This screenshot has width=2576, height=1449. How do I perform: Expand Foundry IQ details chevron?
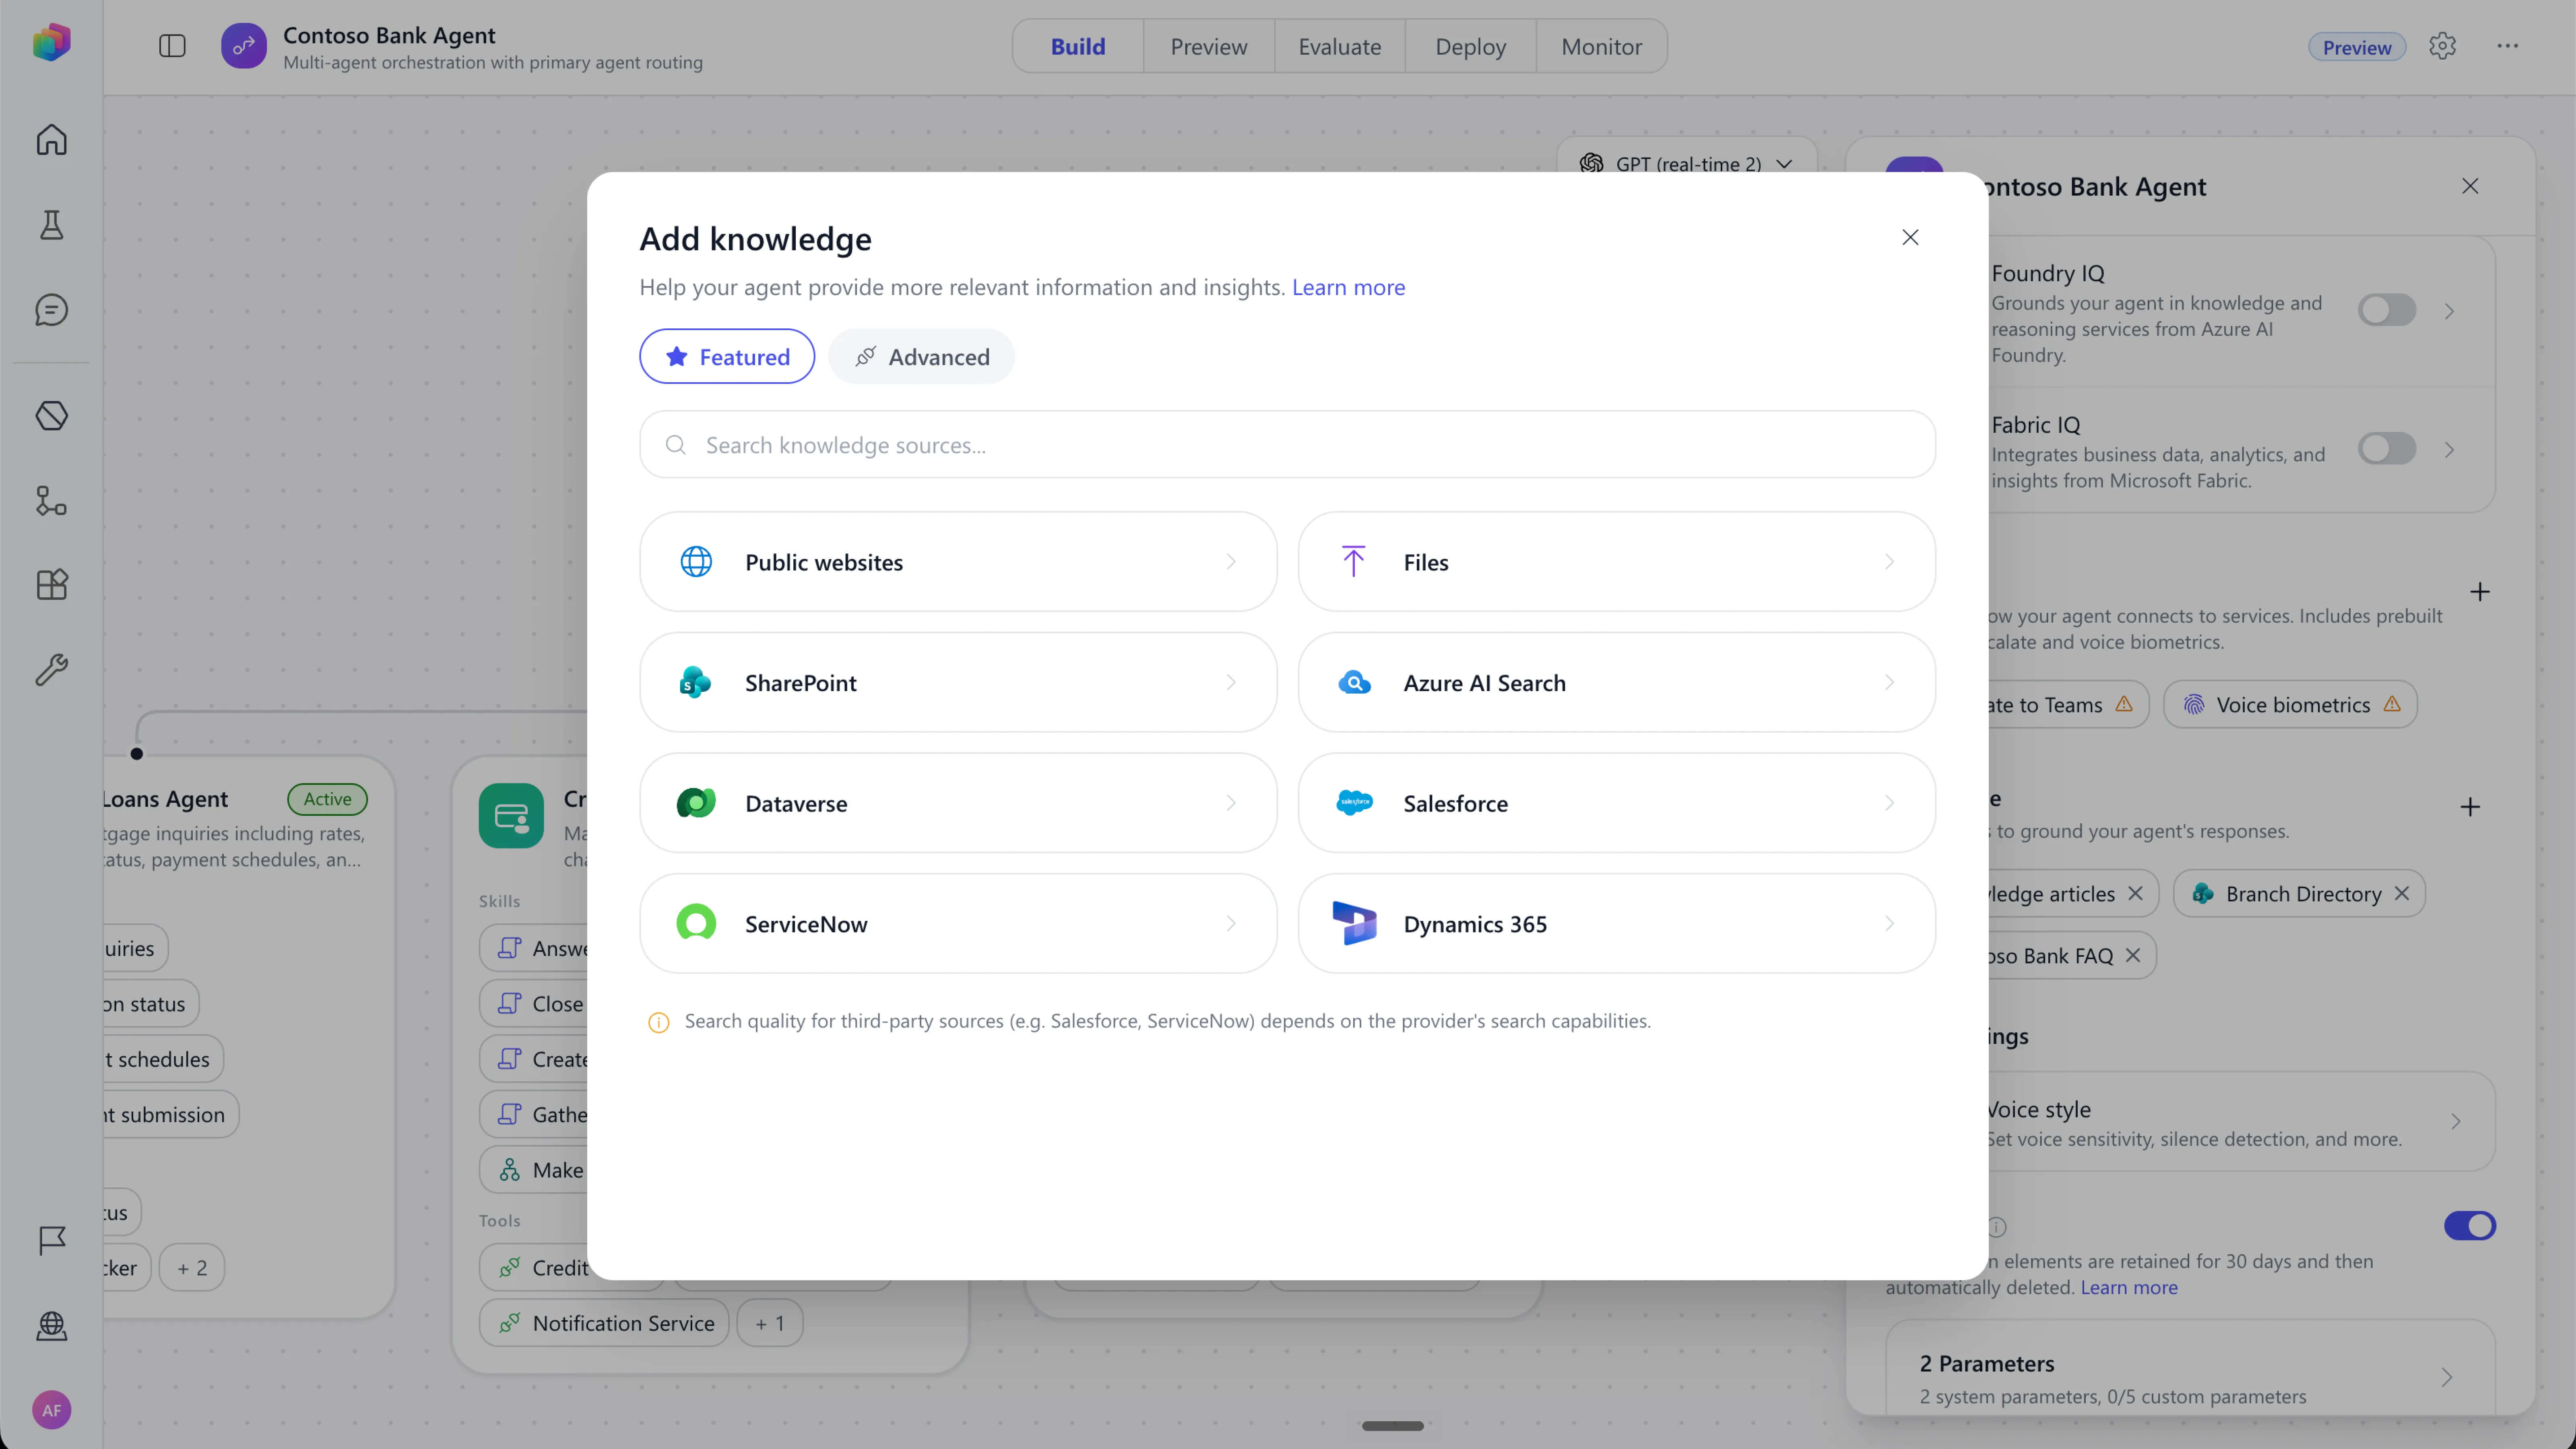(x=2449, y=311)
